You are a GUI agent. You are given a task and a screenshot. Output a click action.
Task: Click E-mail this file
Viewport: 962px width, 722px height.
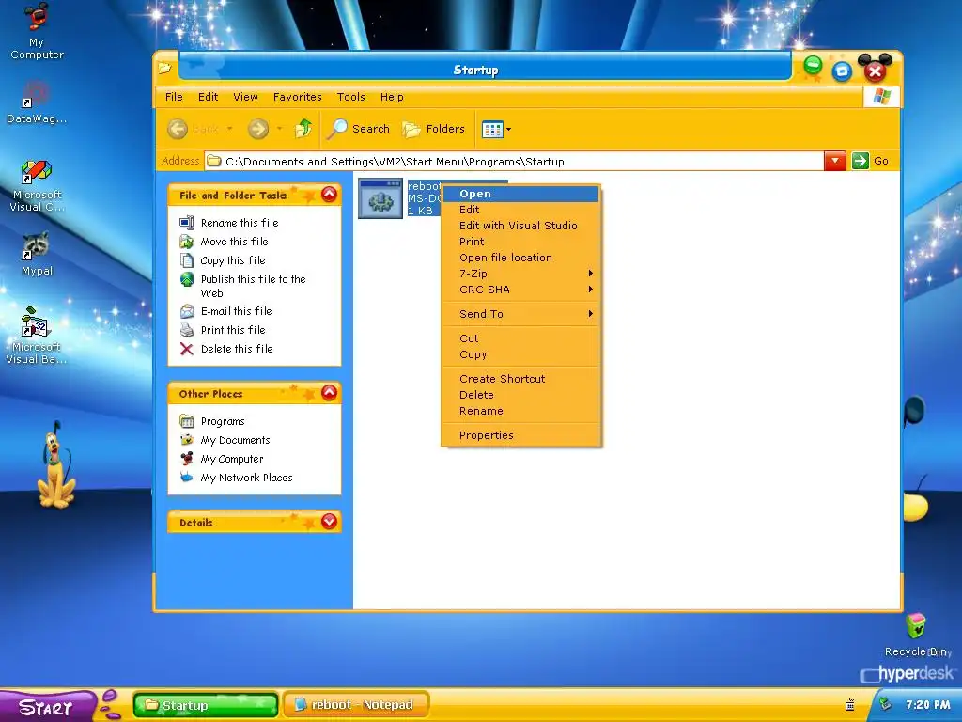225,311
